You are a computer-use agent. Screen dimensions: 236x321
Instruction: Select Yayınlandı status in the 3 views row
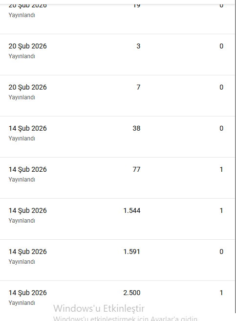coord(22,56)
